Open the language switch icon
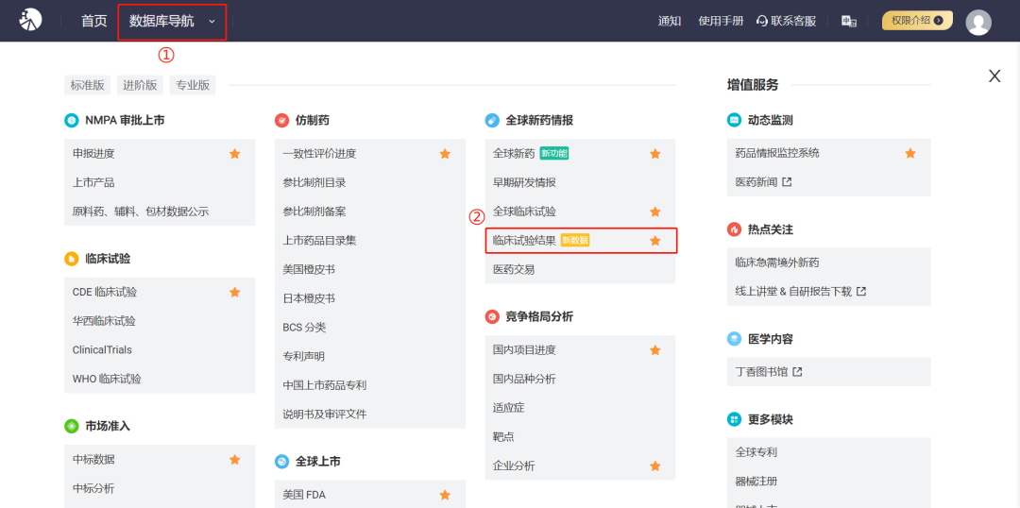The image size is (1020, 508). click(x=849, y=21)
